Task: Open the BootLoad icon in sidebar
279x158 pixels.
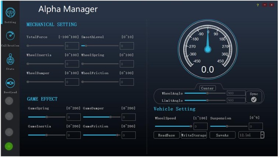Action: (10, 83)
